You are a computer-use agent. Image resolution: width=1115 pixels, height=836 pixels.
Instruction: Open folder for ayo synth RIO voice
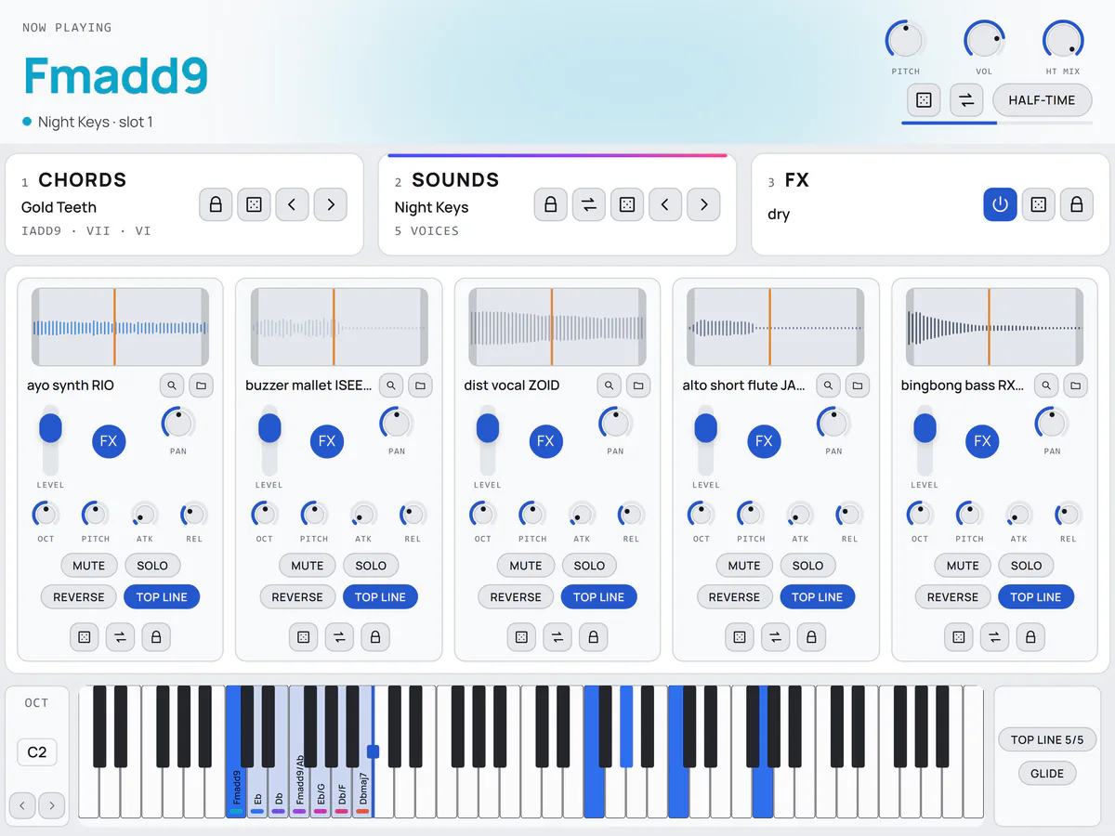coord(202,385)
